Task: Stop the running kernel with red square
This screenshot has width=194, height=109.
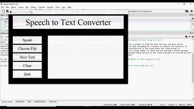Action: [186, 37]
